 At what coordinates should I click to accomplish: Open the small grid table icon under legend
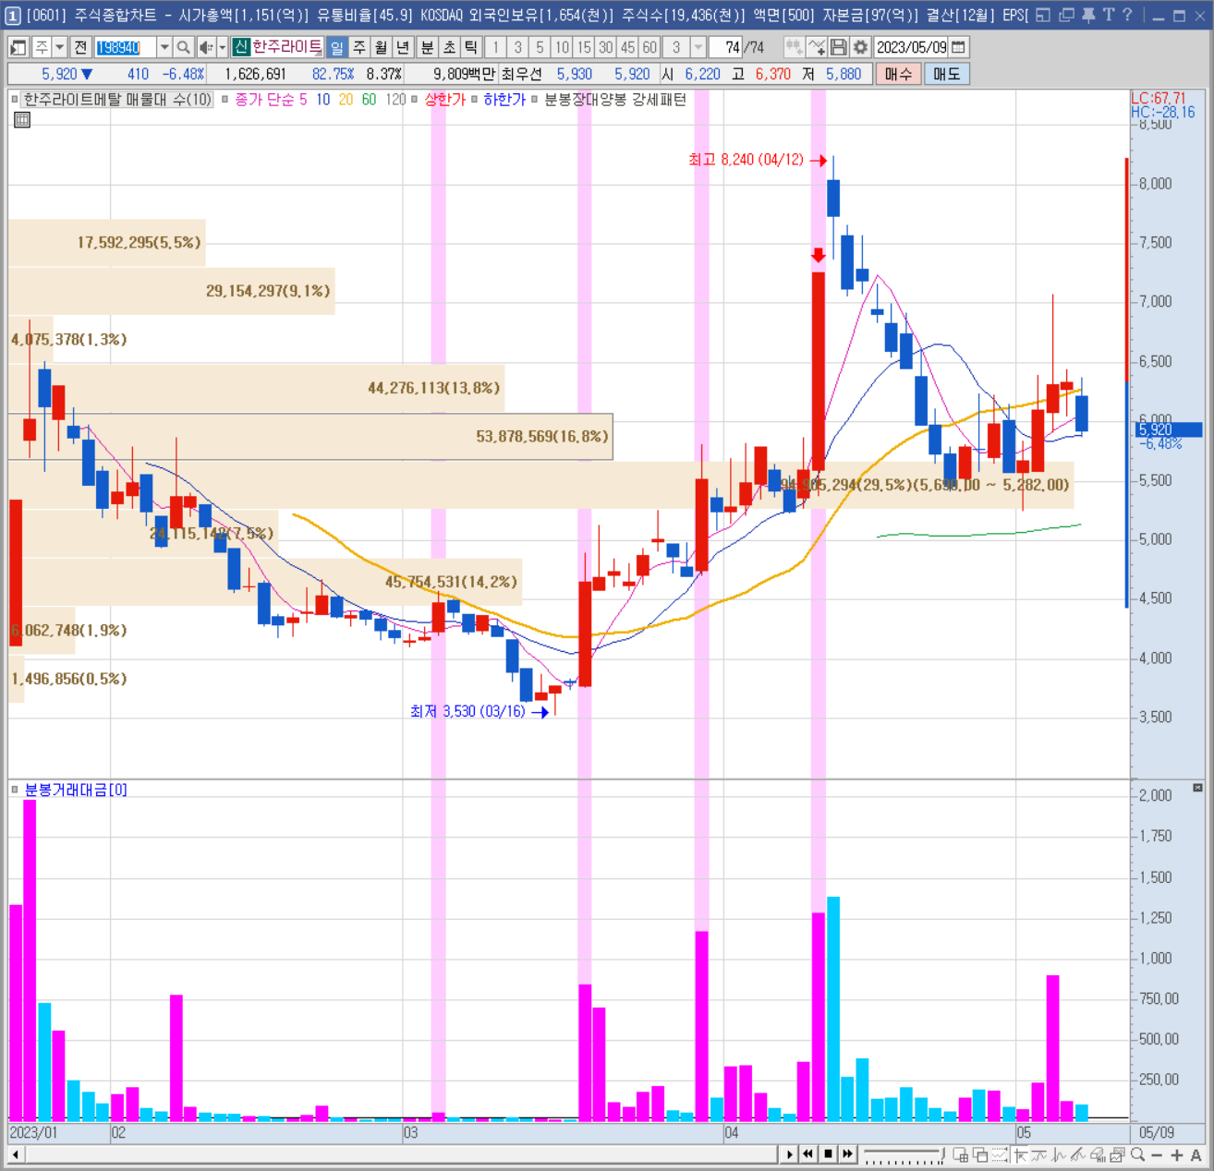coord(22,119)
